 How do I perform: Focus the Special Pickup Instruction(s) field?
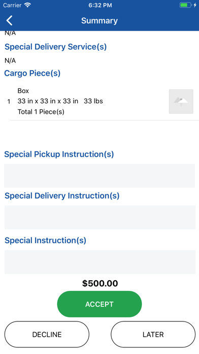[99, 176]
